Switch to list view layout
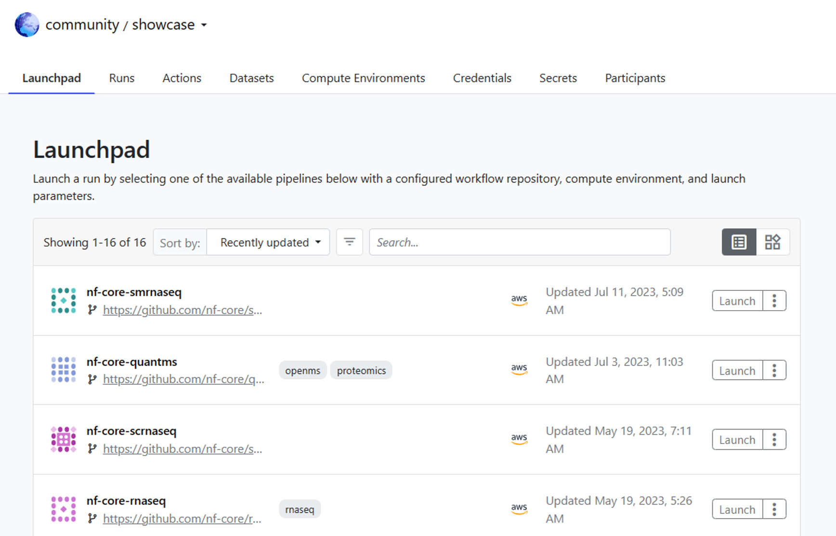836x536 pixels. point(739,242)
